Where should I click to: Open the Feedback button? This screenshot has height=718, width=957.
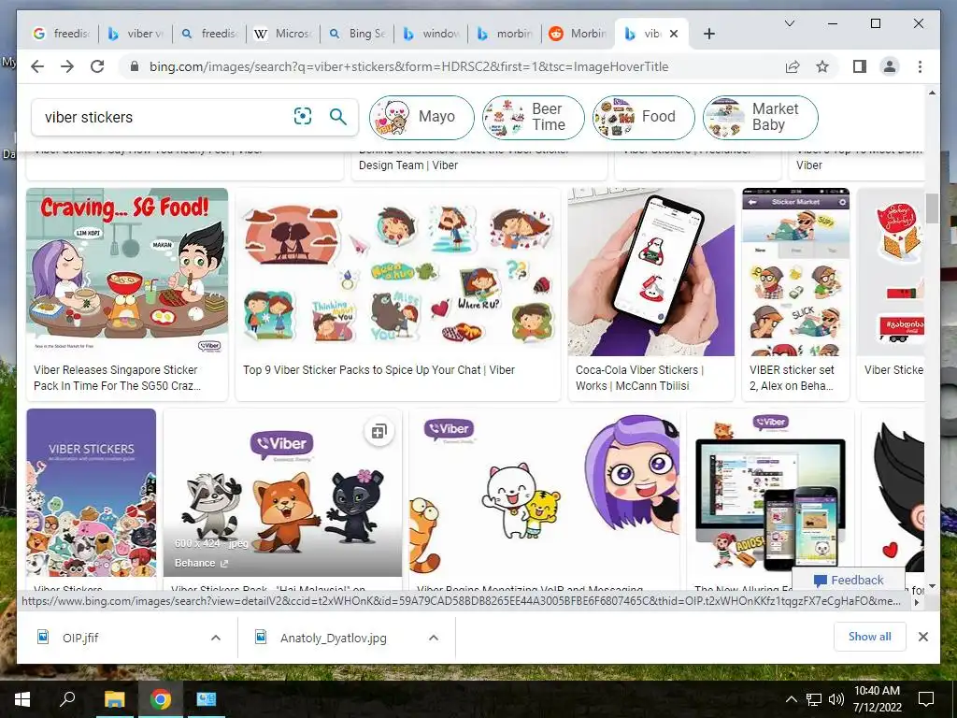[849, 580]
